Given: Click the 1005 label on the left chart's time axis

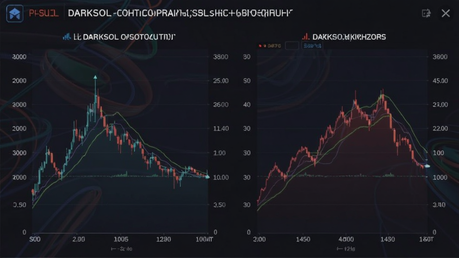Looking at the screenshot, I should (x=121, y=239).
